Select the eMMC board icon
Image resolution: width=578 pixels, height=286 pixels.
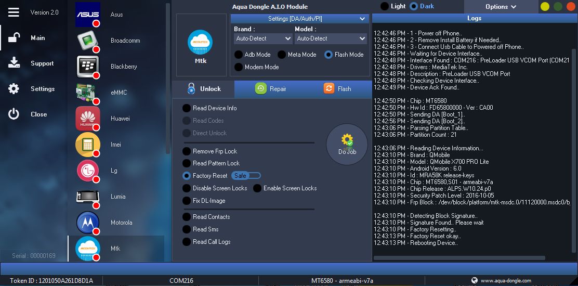pos(88,93)
